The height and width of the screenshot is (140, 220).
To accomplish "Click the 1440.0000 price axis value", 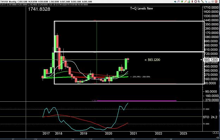I will pos(211,20).
